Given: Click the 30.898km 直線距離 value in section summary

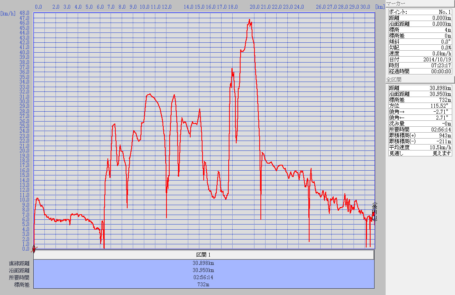Looking at the screenshot, I should click(204, 263).
